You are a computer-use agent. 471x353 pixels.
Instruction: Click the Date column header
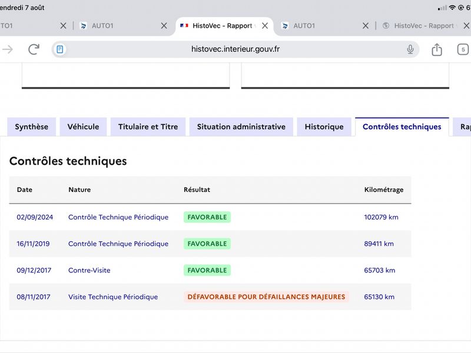tap(25, 189)
